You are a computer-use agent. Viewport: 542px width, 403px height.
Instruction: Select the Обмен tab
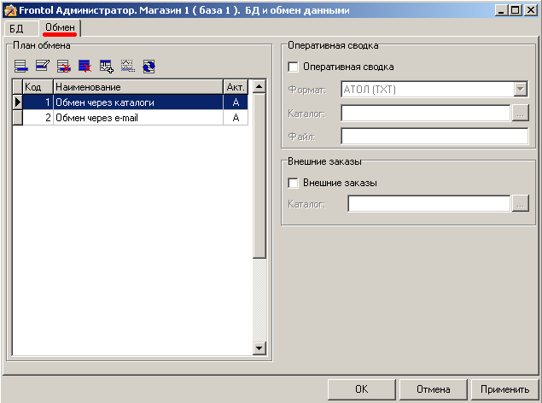[x=60, y=27]
